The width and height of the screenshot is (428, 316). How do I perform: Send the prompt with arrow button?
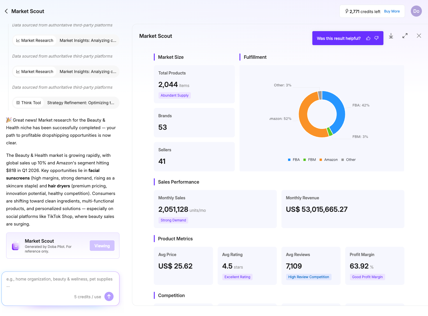point(109,296)
